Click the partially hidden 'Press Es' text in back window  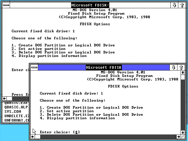(x=20, y=95)
